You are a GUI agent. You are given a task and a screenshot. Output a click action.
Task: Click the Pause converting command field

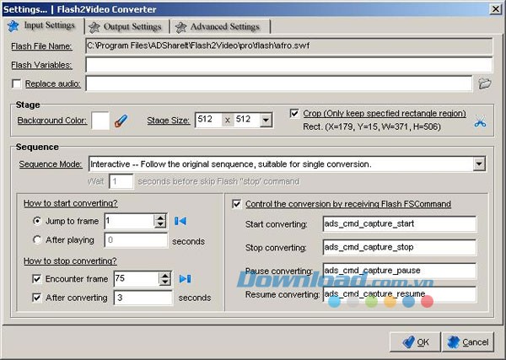pos(400,271)
